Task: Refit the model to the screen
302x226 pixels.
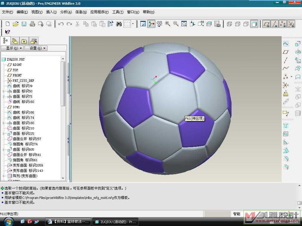Action: [184, 24]
